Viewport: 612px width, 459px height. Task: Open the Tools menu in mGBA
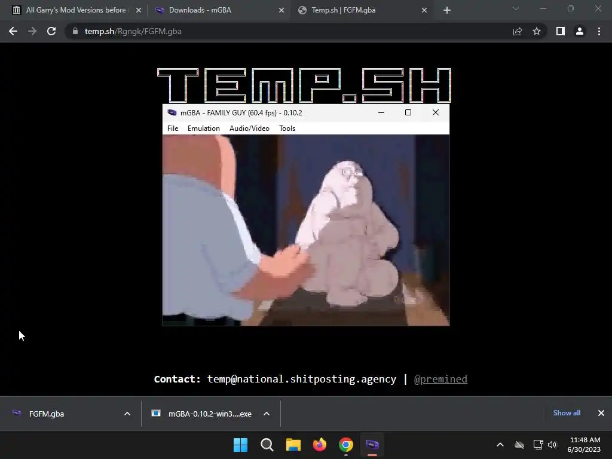point(287,128)
